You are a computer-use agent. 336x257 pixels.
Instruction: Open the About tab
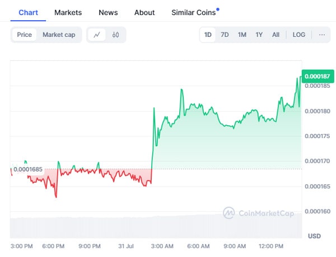(x=144, y=12)
